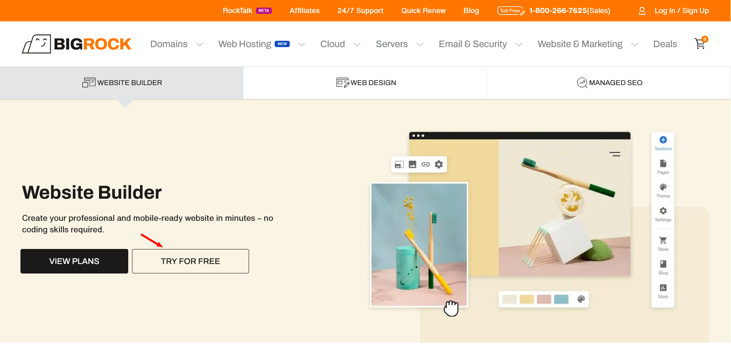Expand the Domains dropdown chevron
Viewport: 731px width, 359px height.
(x=200, y=45)
